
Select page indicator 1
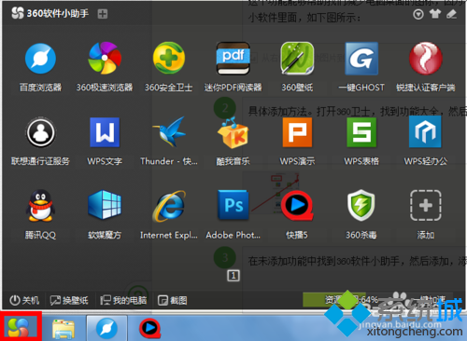[233, 276]
